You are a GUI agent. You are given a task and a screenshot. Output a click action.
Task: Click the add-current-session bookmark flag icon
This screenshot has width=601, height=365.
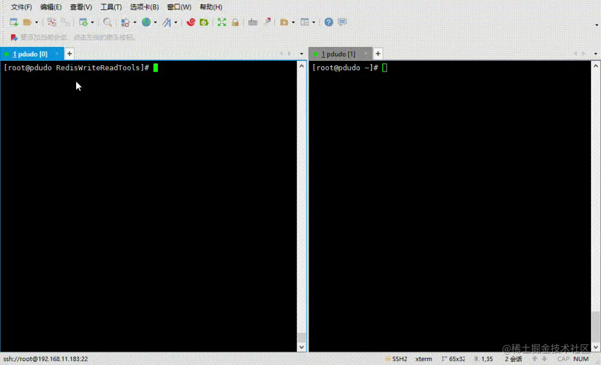point(14,37)
